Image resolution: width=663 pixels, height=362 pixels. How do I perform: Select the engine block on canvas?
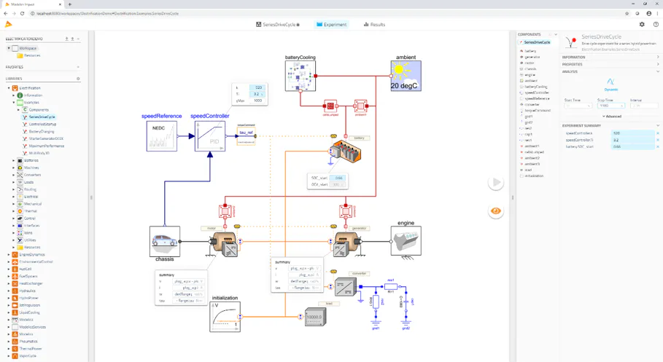pyautogui.click(x=406, y=241)
